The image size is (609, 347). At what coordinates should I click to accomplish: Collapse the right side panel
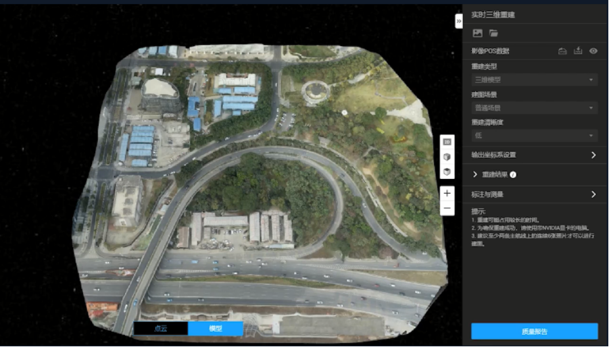pos(459,21)
